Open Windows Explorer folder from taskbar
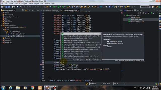Image resolution: width=161 pixels, height=90 pixels. pos(18,88)
